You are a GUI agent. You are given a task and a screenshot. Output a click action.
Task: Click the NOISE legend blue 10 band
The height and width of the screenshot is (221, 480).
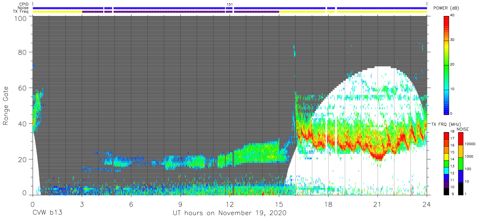460,176
